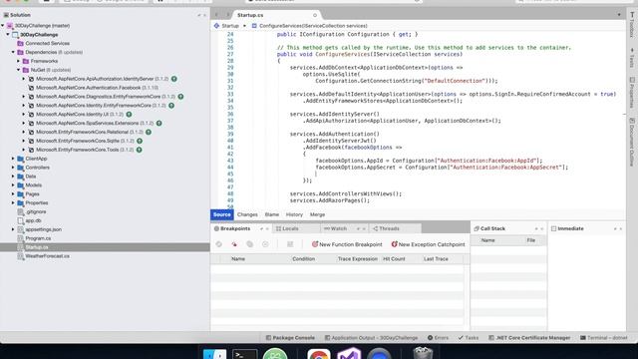Click the red breakpoint icon in Breakpoints toolbar
This screenshot has width=638, height=359.
point(234,244)
